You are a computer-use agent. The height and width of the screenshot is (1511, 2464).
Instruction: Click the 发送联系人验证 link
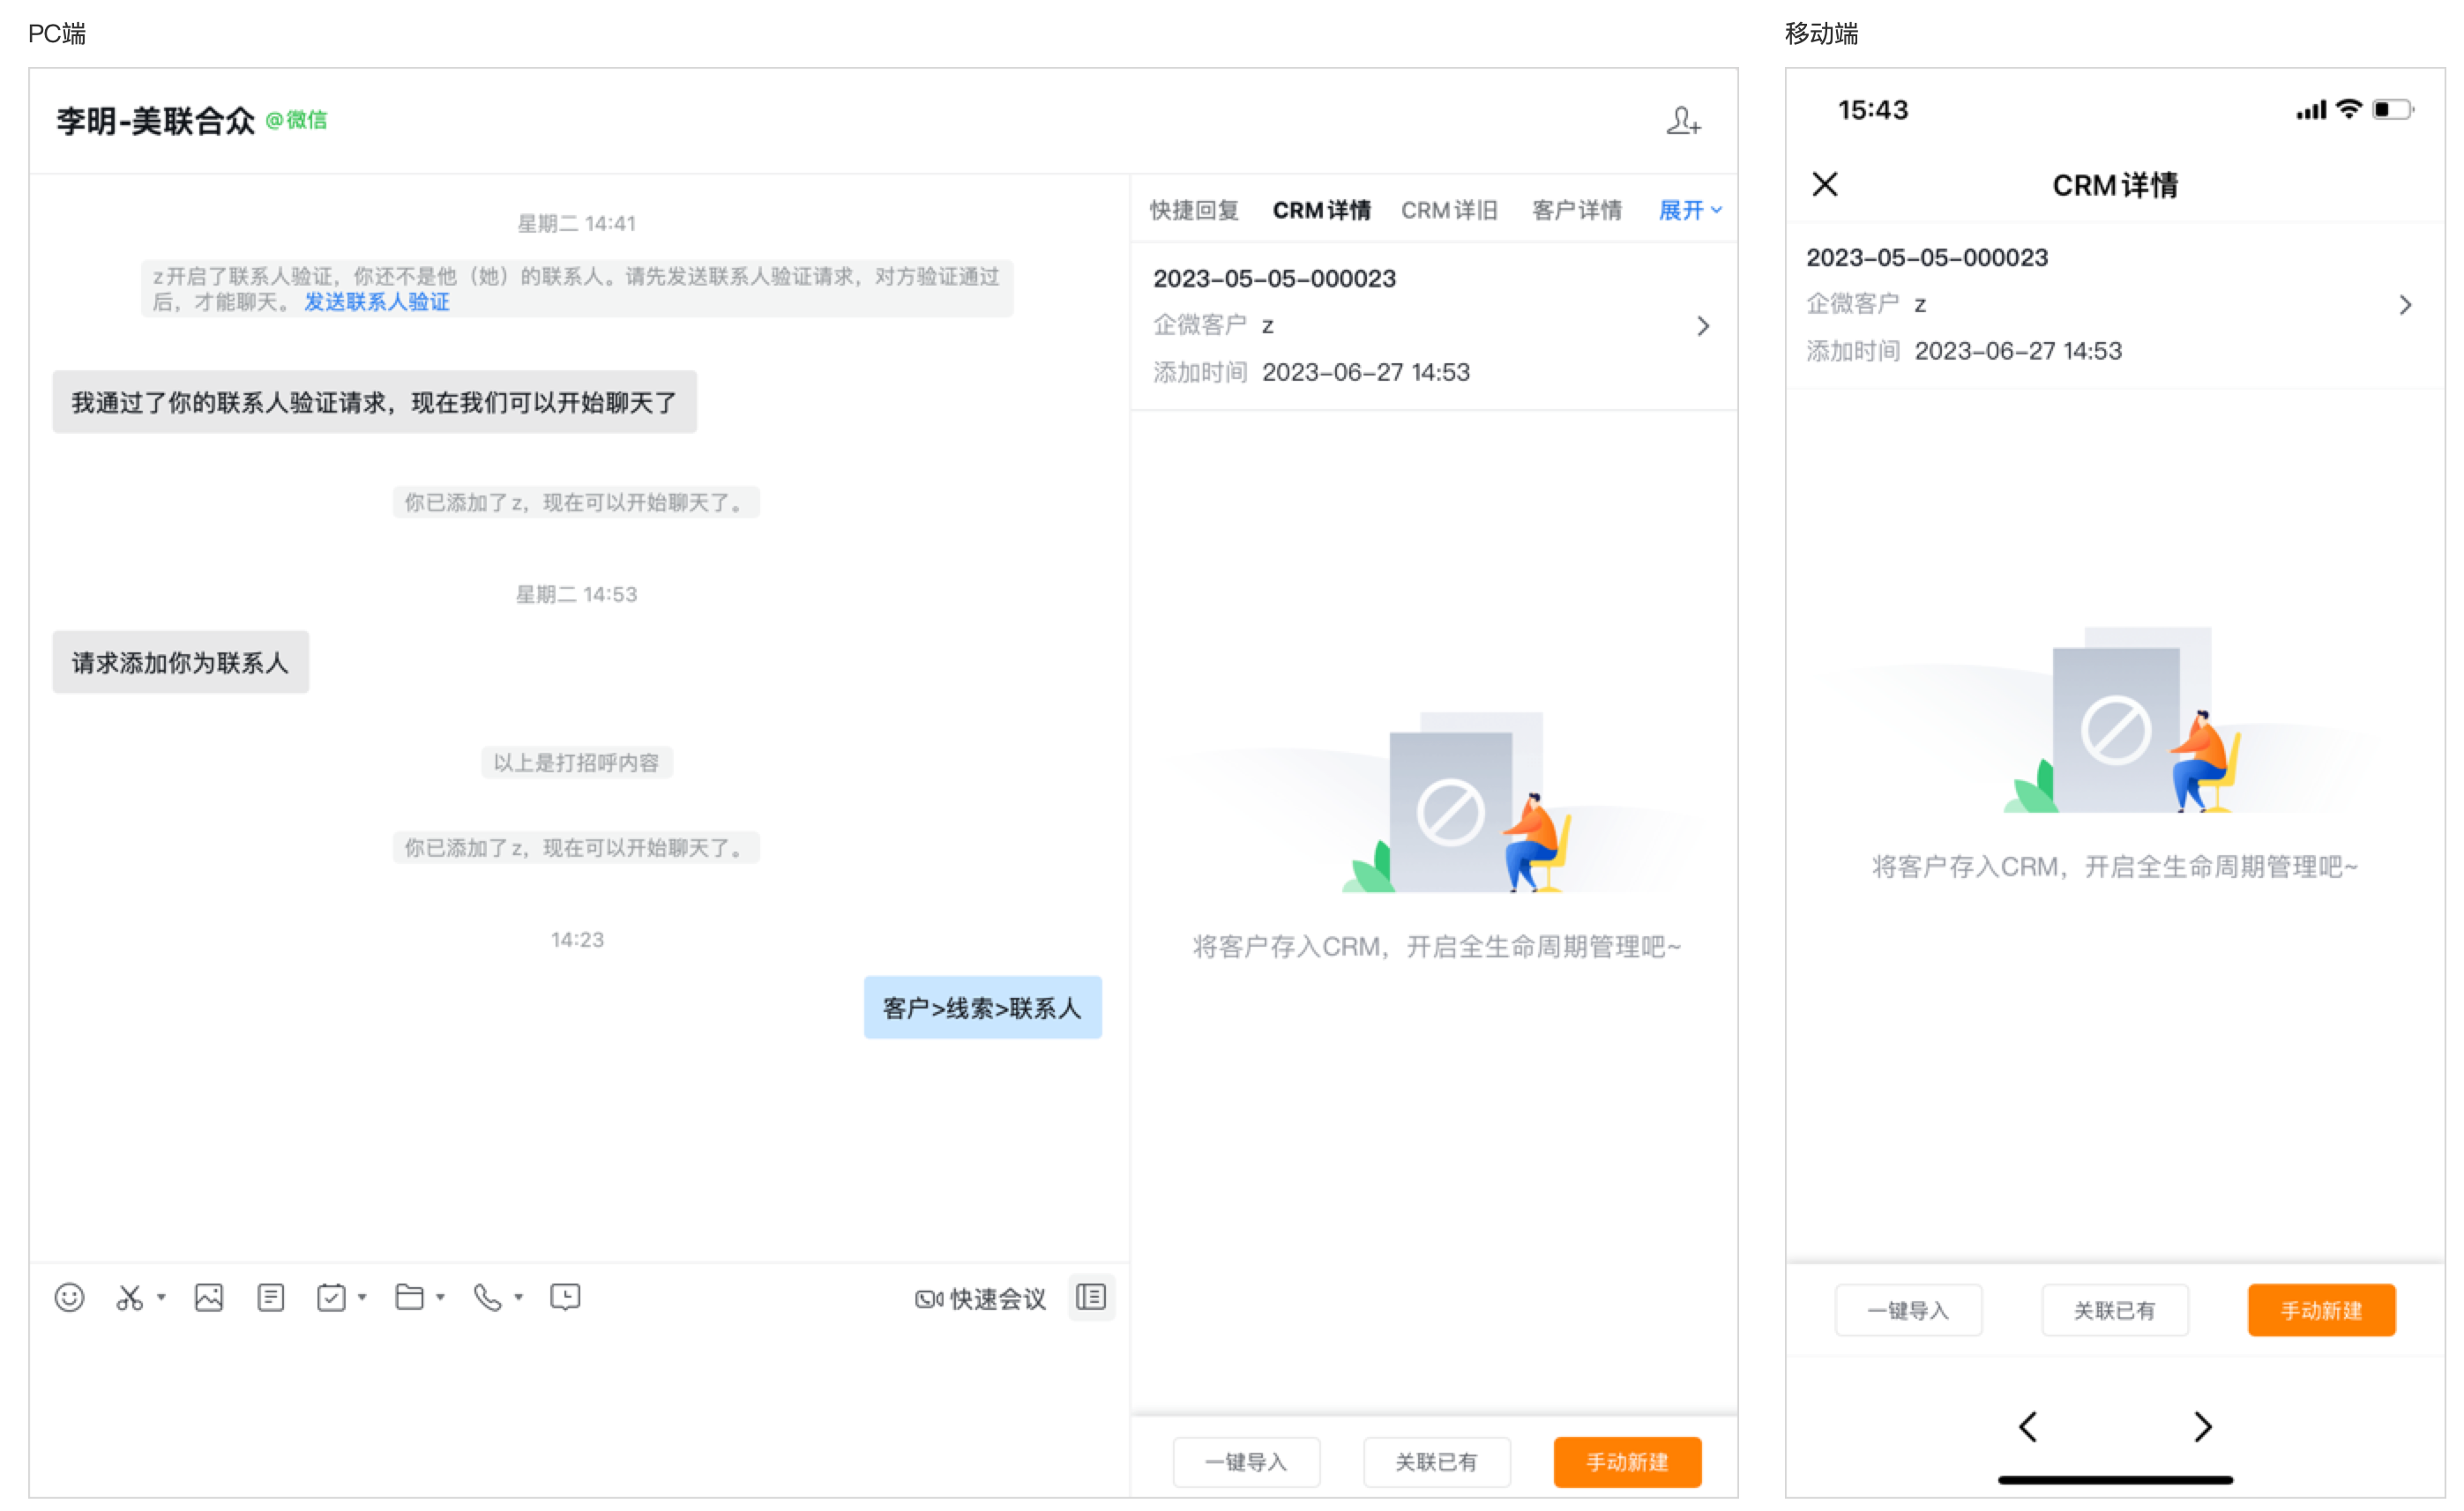point(377,301)
